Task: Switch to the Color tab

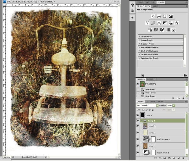Action: [140, 2]
